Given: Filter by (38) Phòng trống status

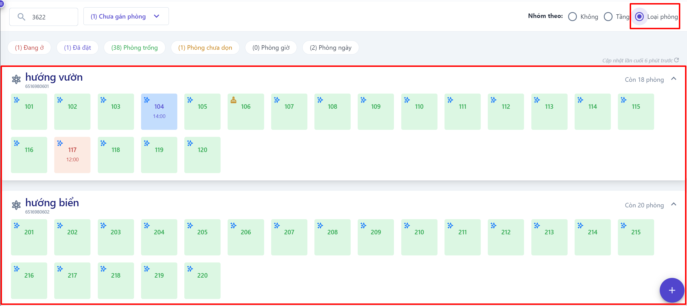Looking at the screenshot, I should coord(134,47).
